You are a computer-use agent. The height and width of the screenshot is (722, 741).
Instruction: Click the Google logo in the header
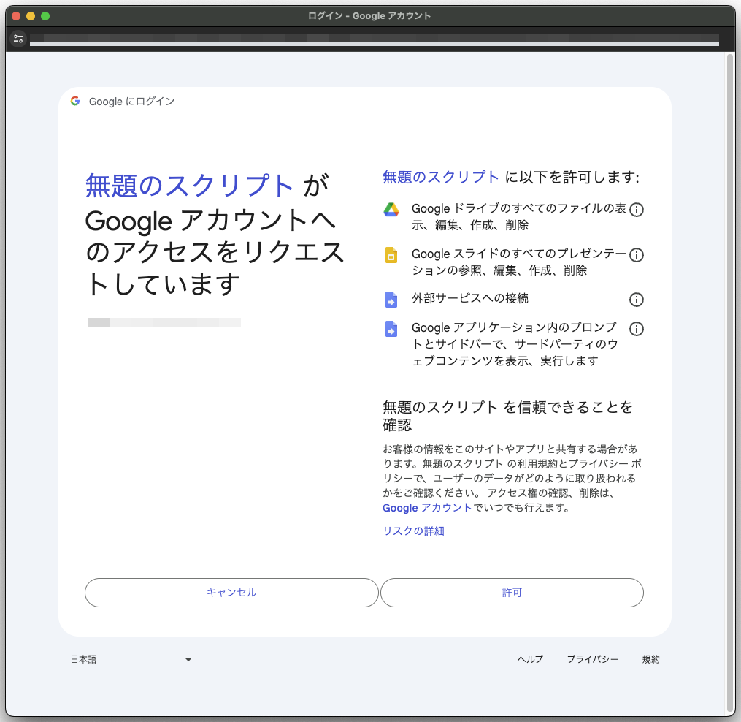coord(75,102)
